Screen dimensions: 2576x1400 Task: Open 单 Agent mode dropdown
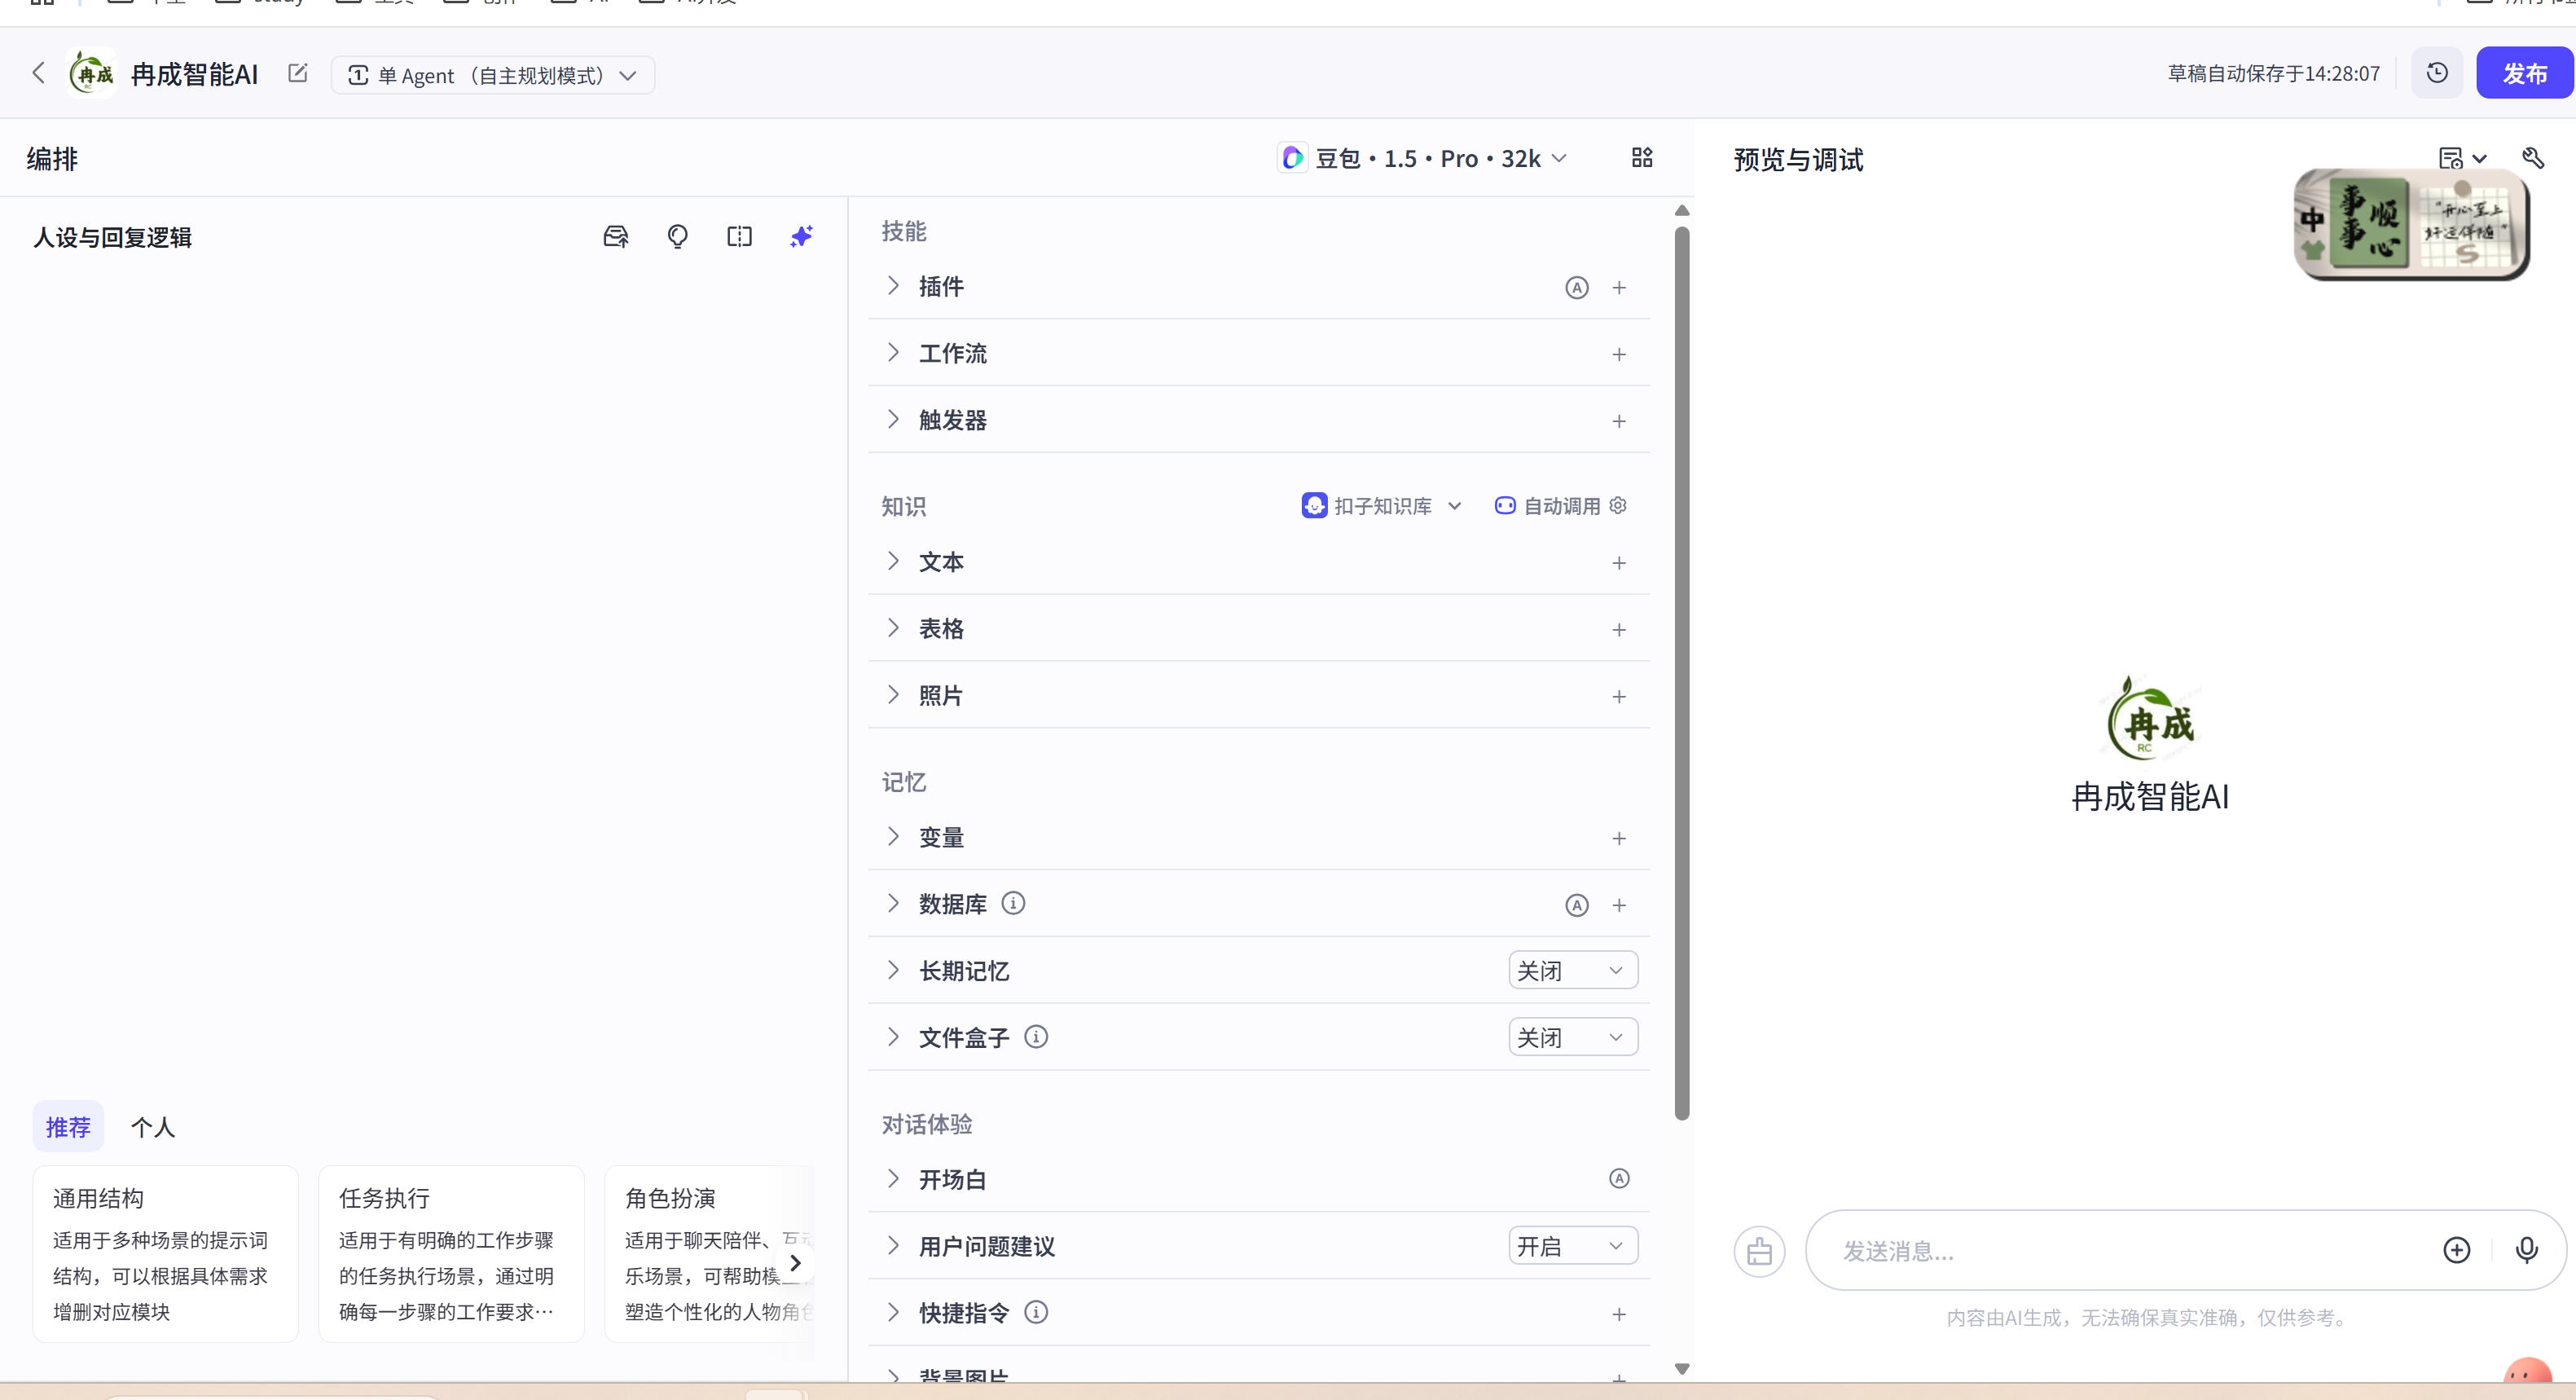(x=493, y=75)
